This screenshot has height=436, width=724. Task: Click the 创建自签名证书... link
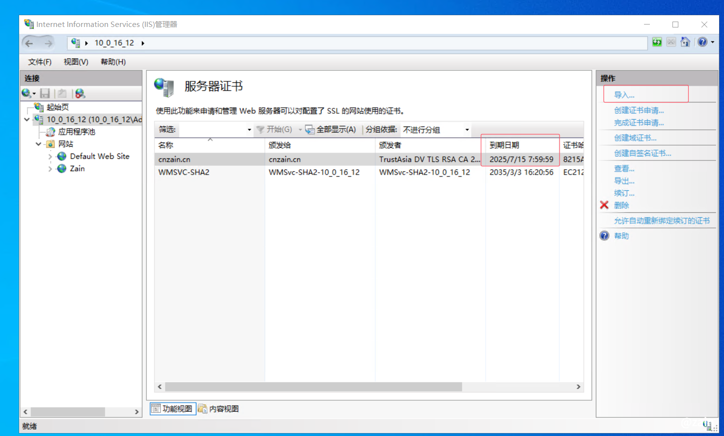click(643, 153)
